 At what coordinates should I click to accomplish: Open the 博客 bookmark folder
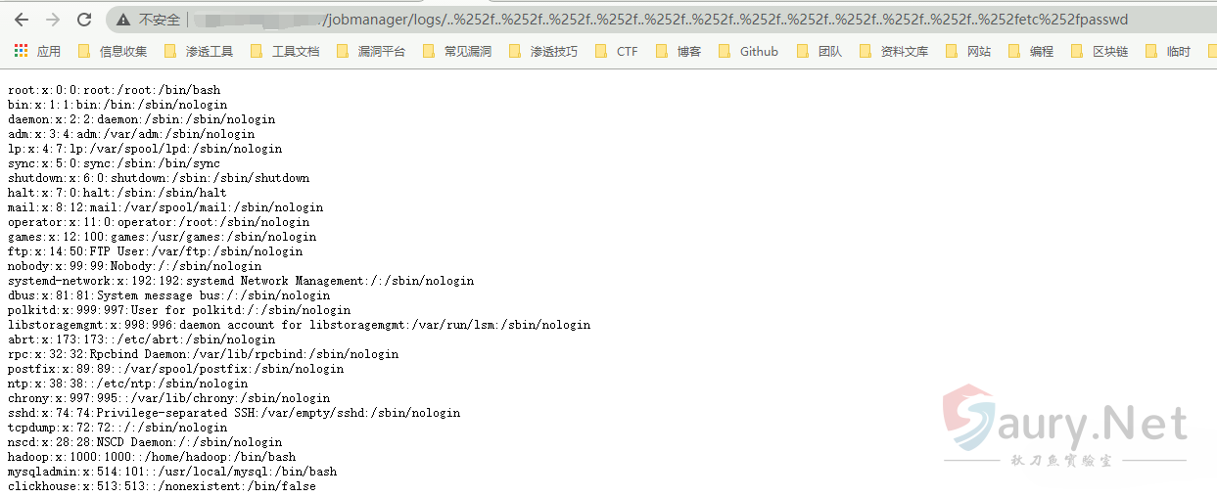pos(679,51)
